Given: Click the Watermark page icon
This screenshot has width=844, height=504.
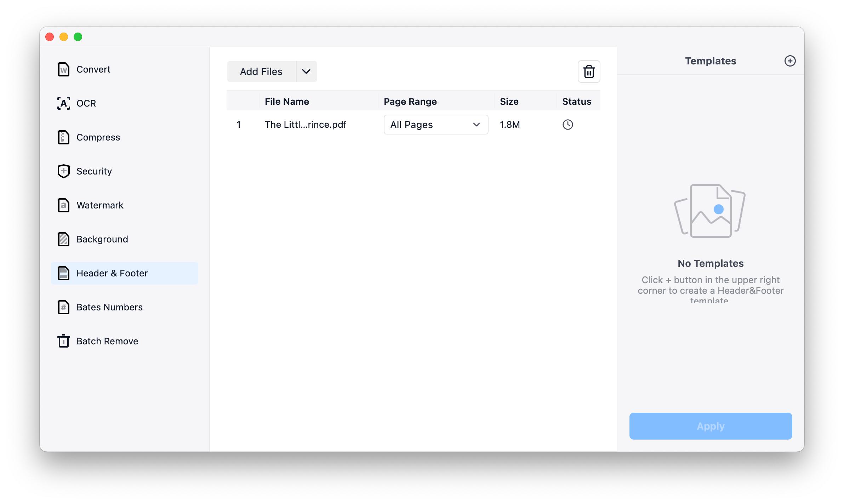Looking at the screenshot, I should click(x=63, y=205).
